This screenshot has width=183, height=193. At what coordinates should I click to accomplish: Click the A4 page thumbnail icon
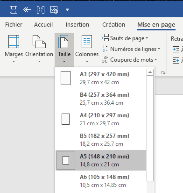(65, 119)
